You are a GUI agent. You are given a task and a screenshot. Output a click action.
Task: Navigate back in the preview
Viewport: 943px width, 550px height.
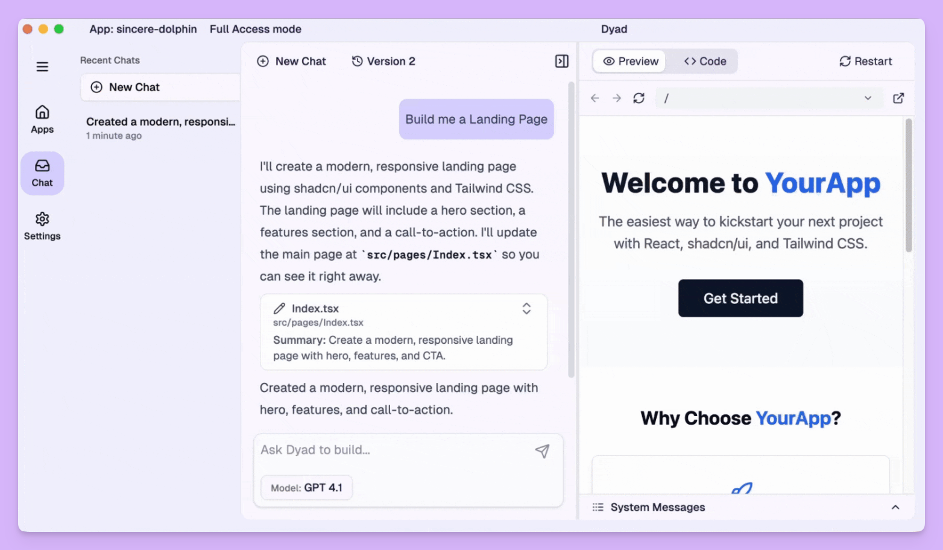pyautogui.click(x=595, y=98)
